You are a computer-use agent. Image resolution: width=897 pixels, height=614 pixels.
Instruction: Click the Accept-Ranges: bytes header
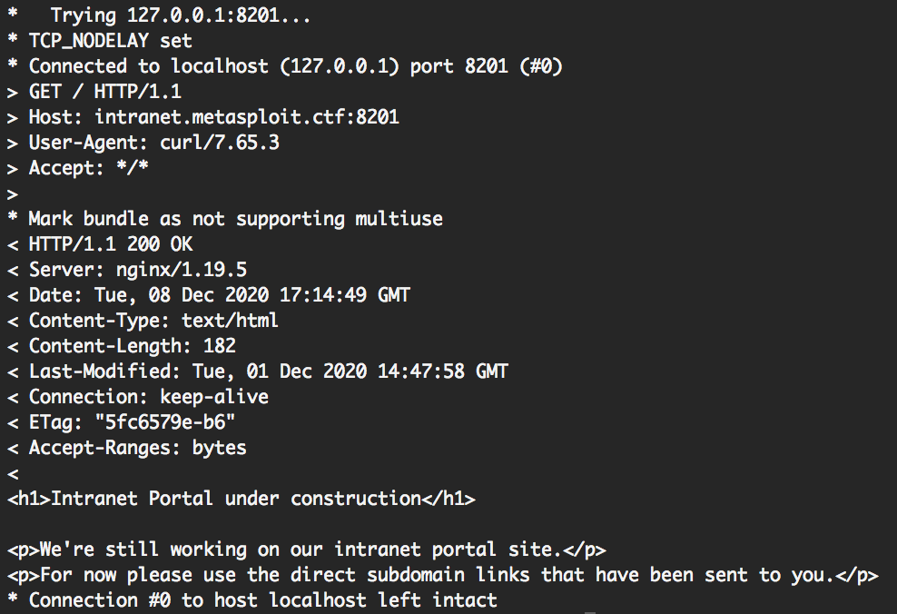click(137, 448)
